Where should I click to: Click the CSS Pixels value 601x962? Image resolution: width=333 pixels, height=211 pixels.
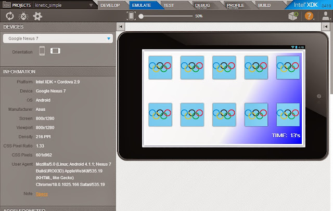[44, 155]
